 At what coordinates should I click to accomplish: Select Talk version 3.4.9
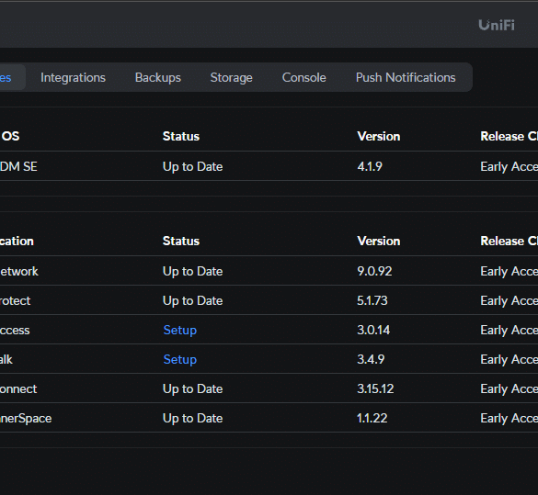[371, 359]
